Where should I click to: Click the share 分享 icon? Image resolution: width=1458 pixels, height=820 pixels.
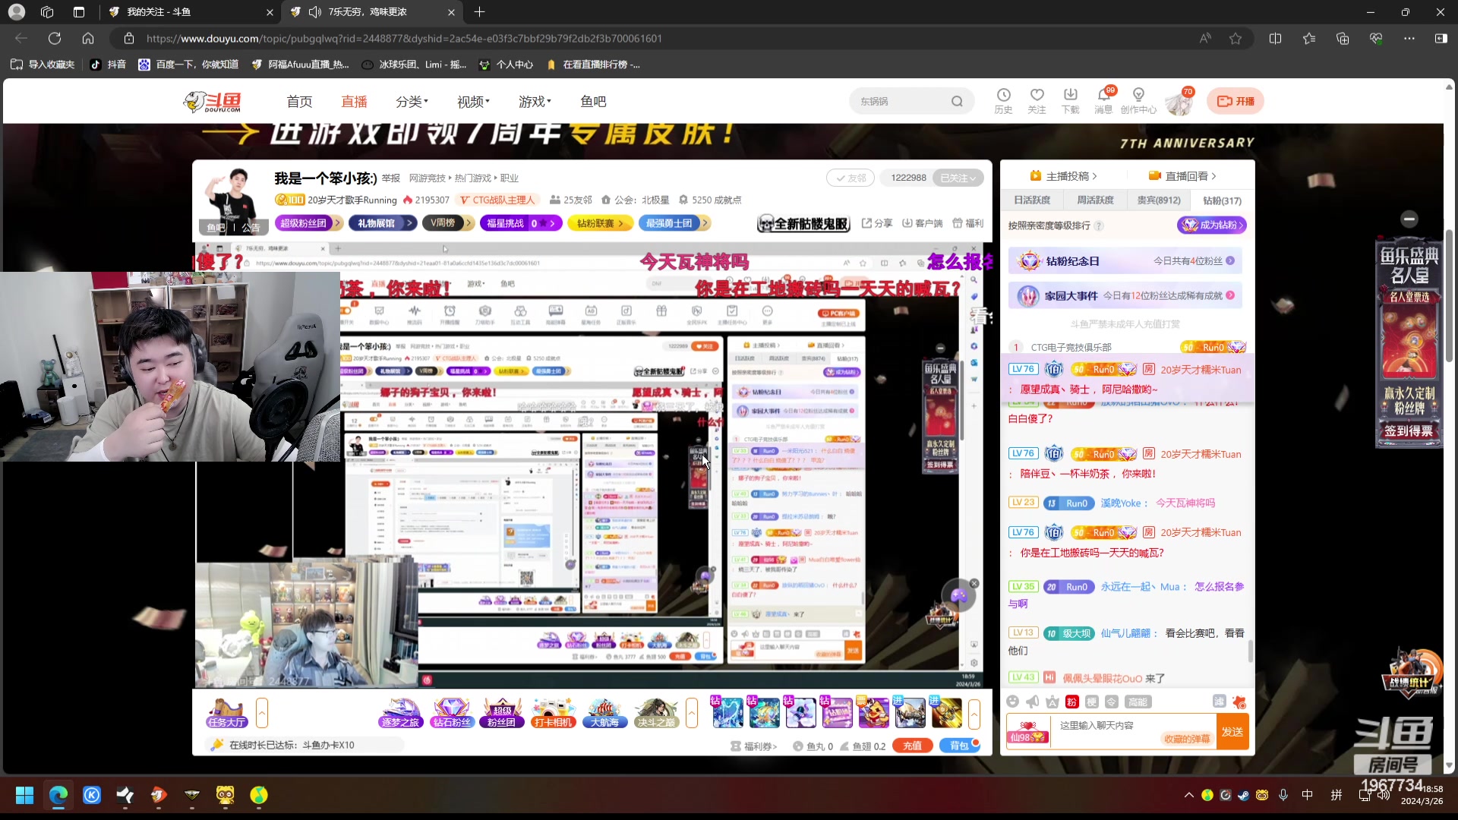click(877, 223)
